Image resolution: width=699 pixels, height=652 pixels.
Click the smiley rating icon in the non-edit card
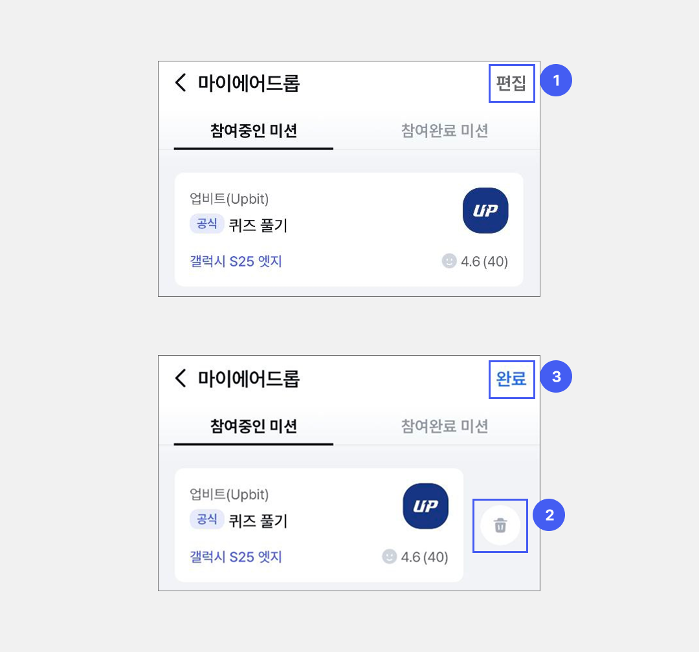tap(449, 261)
